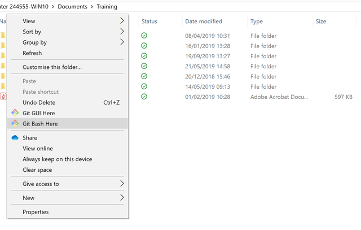
Task: Expand the Group by submenu arrow
Action: pos(122,42)
